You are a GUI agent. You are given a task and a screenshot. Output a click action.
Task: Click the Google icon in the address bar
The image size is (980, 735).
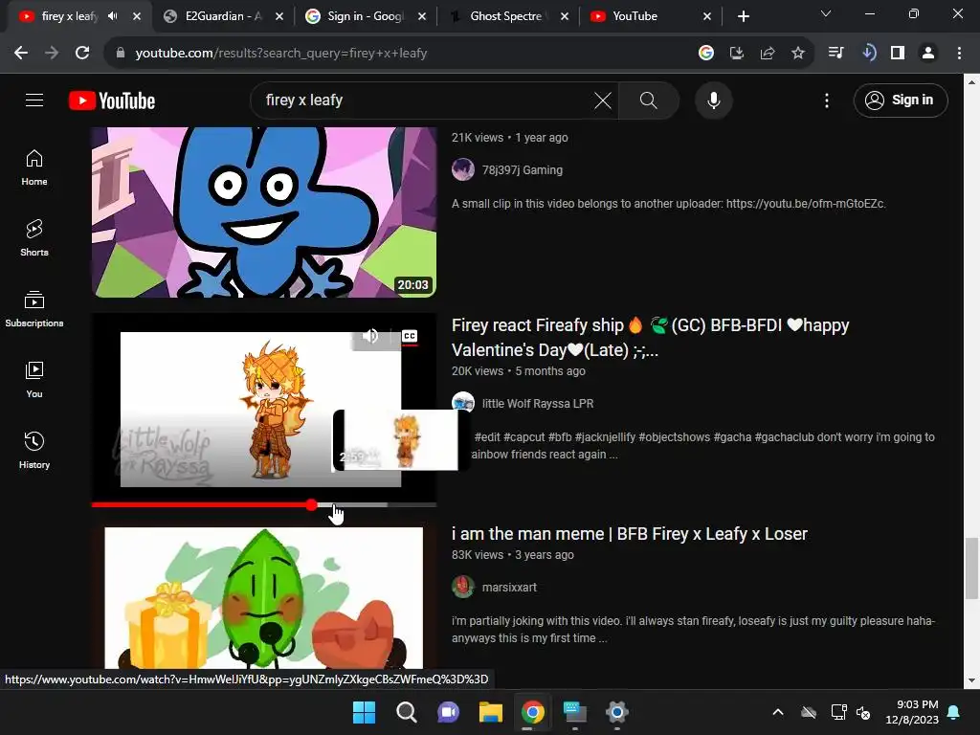tap(706, 54)
